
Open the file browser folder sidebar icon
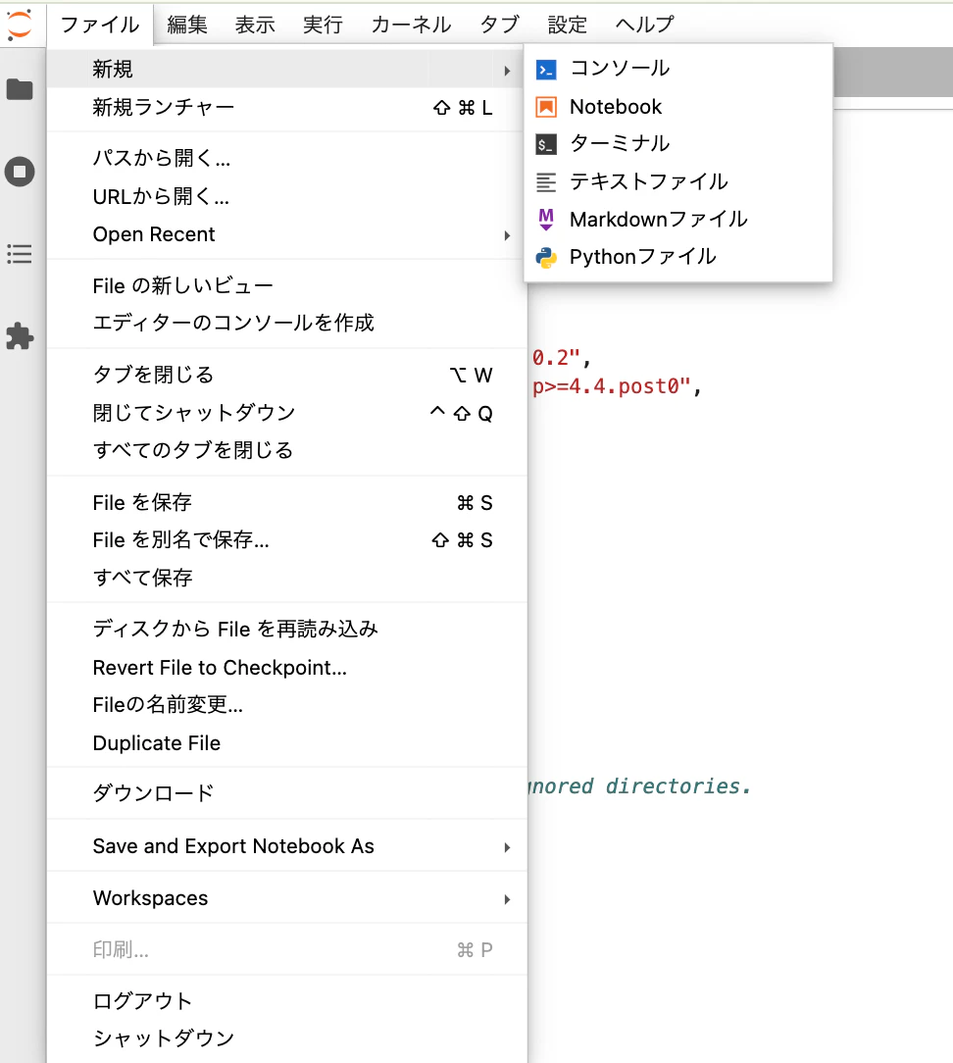[20, 89]
